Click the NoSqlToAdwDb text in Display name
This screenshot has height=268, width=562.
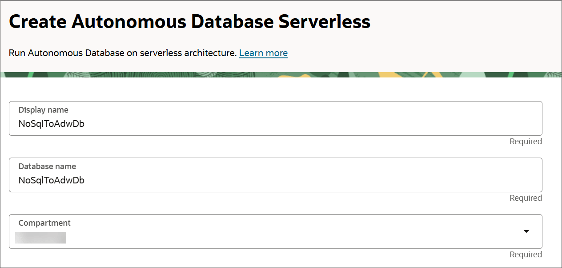[x=52, y=124]
